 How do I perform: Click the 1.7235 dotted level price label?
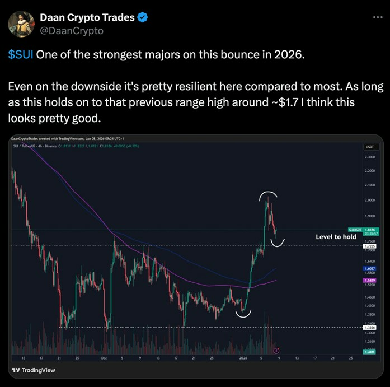pos(369,246)
